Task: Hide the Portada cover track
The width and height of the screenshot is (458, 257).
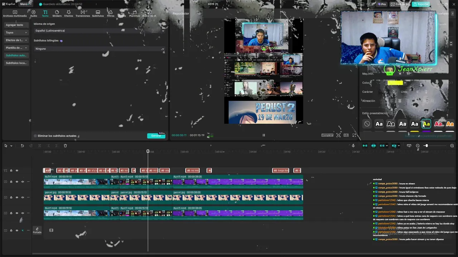Action: tap(17, 231)
